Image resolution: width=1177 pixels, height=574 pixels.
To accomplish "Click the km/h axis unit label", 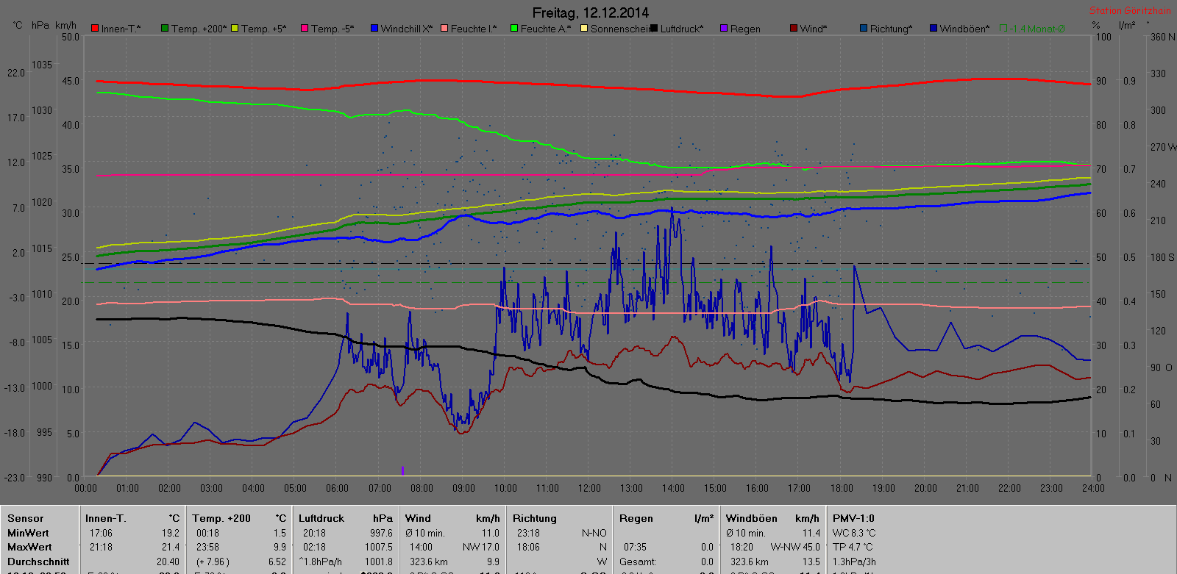I will (x=65, y=25).
